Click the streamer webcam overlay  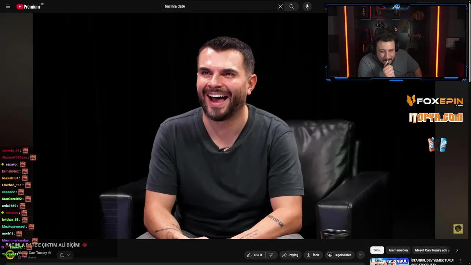click(396, 42)
